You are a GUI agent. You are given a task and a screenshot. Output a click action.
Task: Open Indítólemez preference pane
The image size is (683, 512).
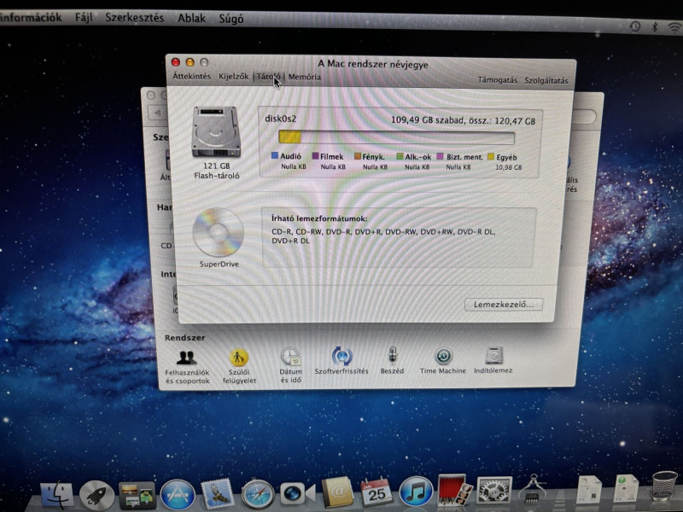pyautogui.click(x=493, y=360)
